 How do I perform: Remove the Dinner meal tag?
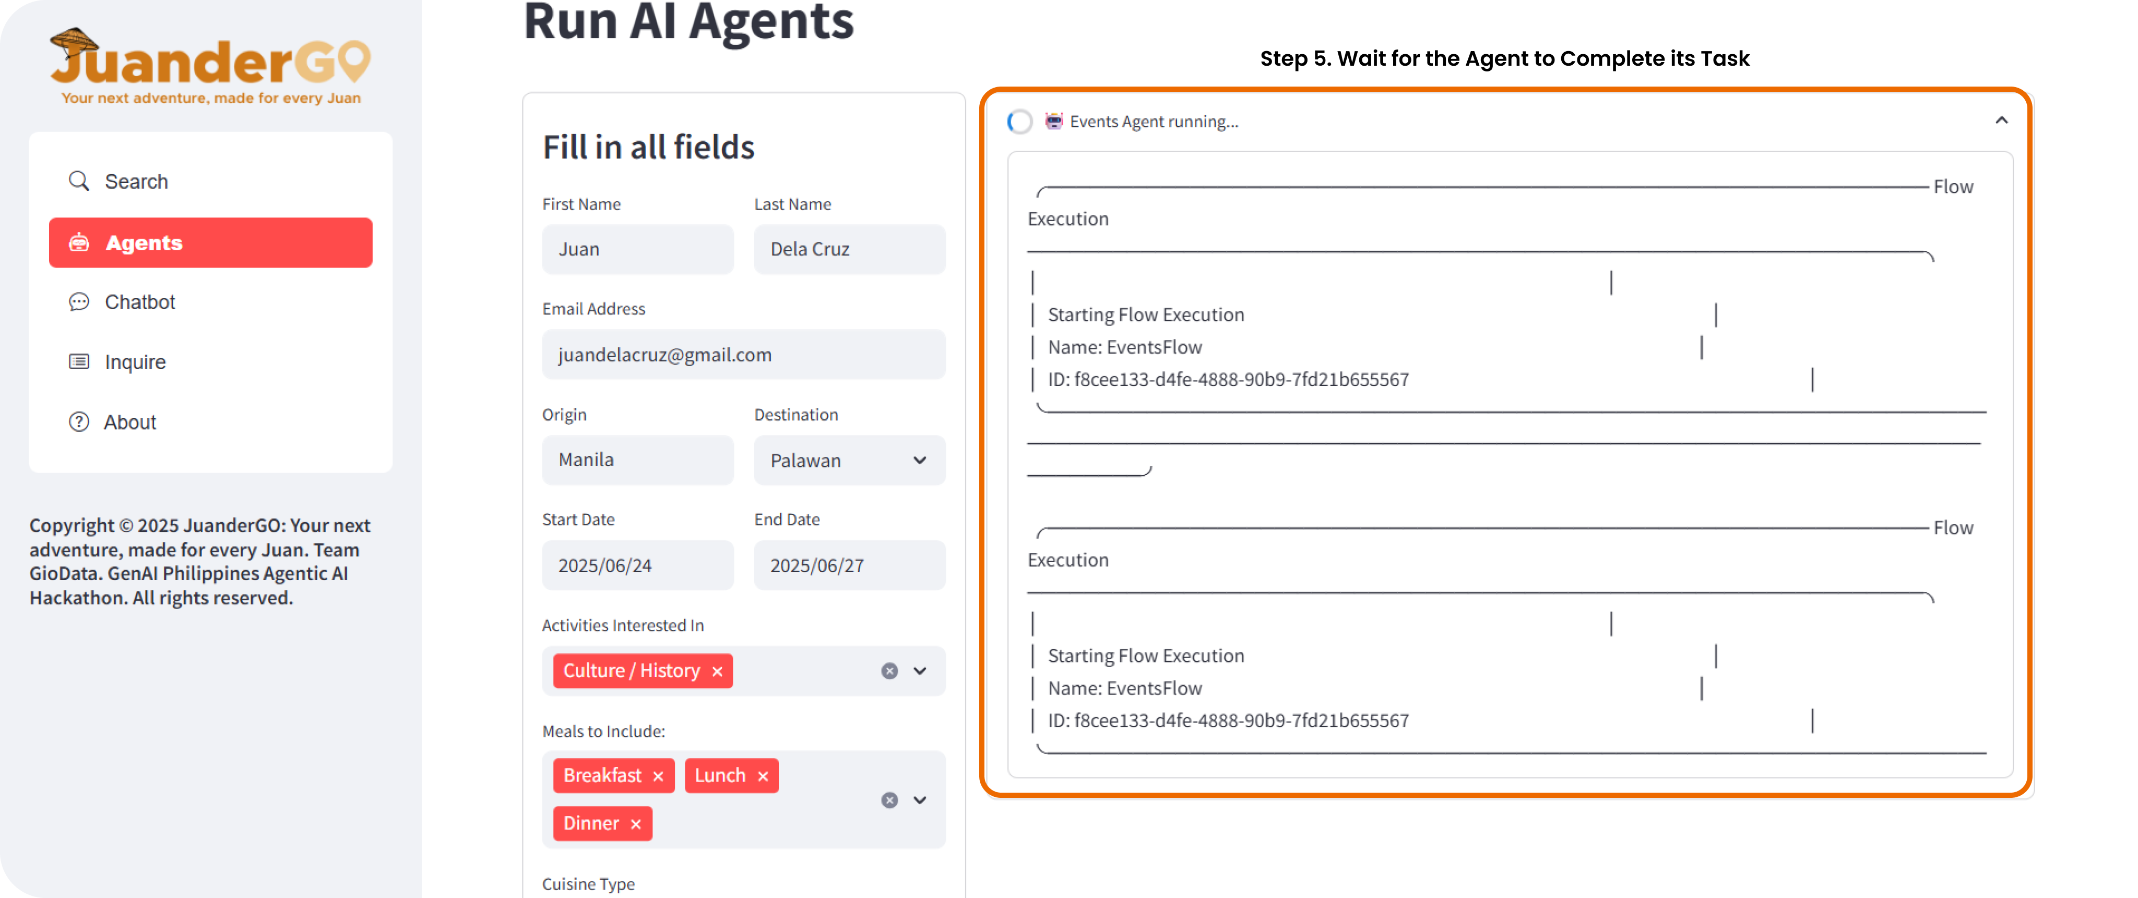(x=636, y=824)
